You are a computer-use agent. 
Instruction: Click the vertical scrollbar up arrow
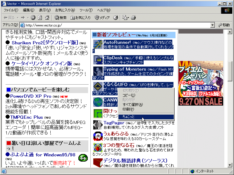230,32
